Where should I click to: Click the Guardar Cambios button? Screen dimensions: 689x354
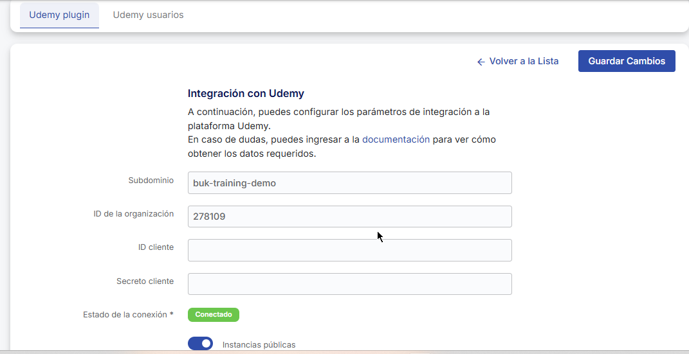click(x=627, y=61)
